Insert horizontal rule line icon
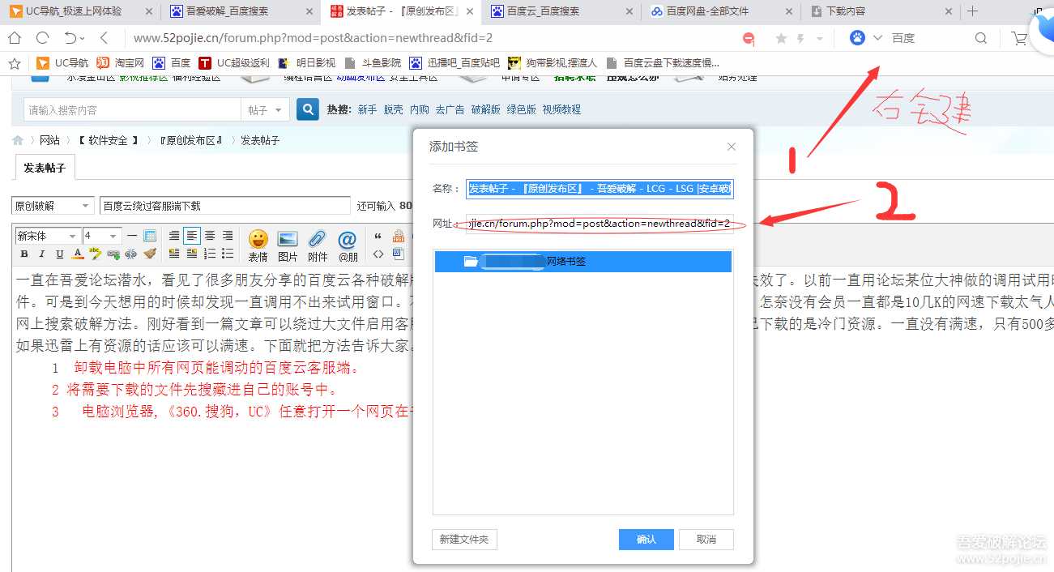This screenshot has width=1054, height=572. pos(132,236)
